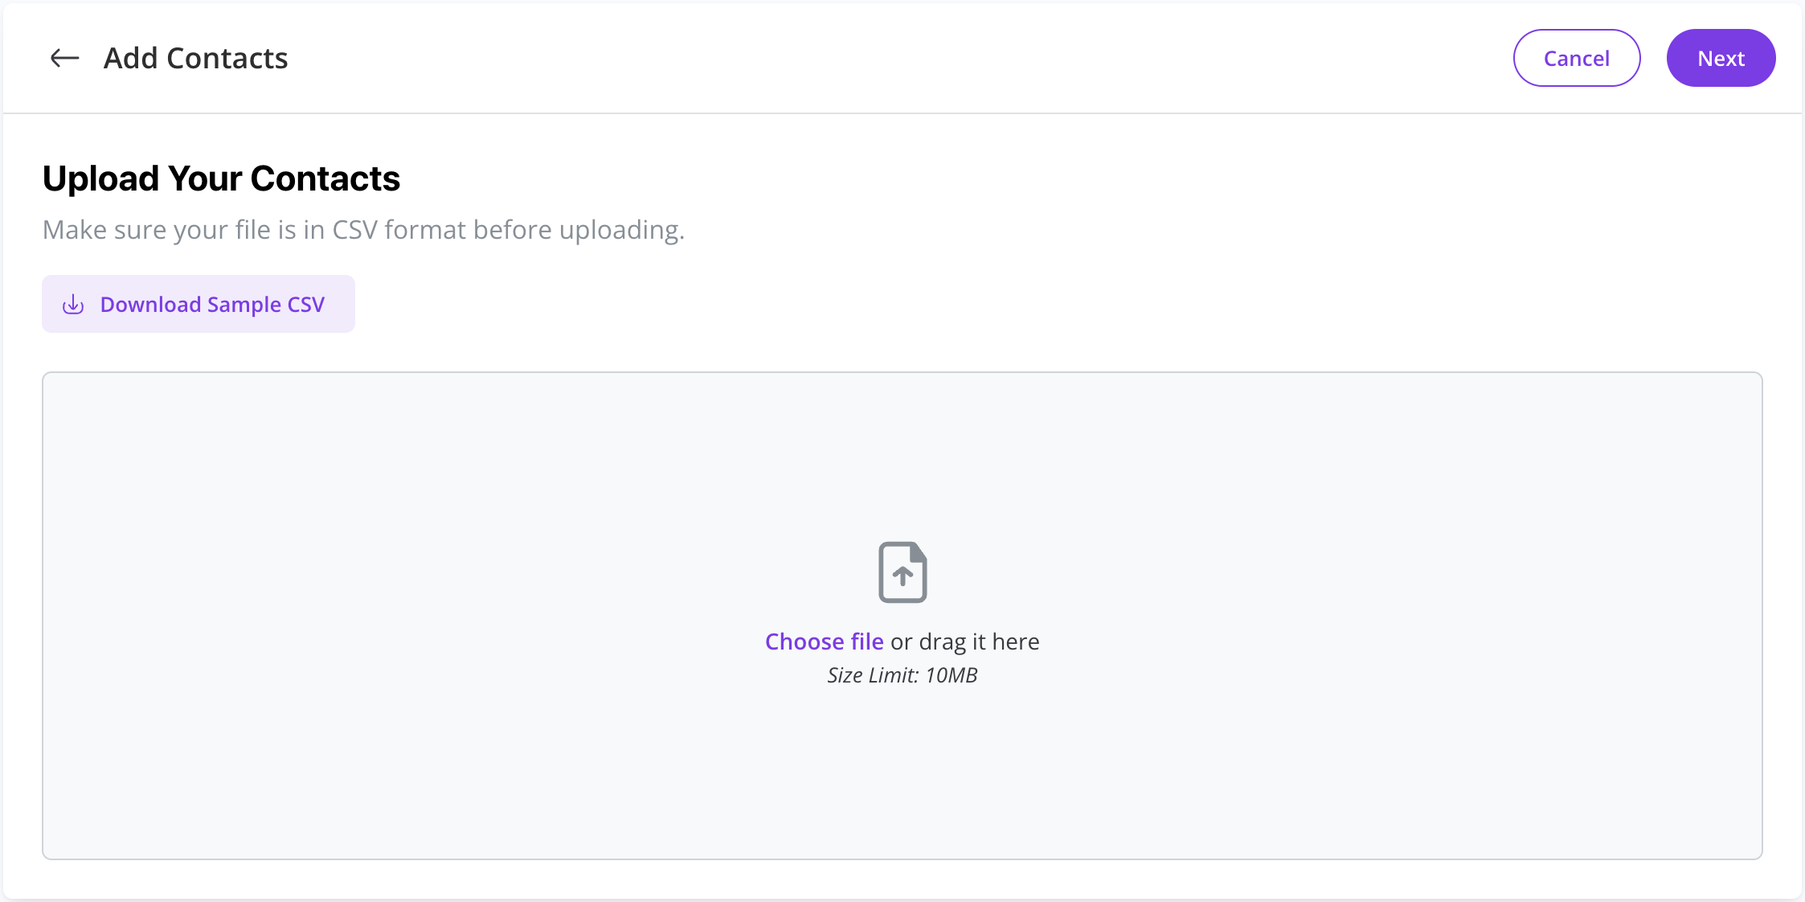The image size is (1805, 902).
Task: Click the 'Add Contacts' page title
Action: (x=195, y=58)
